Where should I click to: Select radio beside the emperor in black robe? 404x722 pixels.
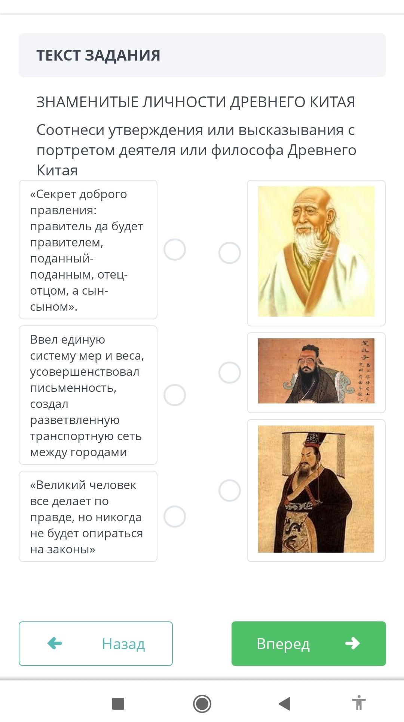(x=229, y=490)
